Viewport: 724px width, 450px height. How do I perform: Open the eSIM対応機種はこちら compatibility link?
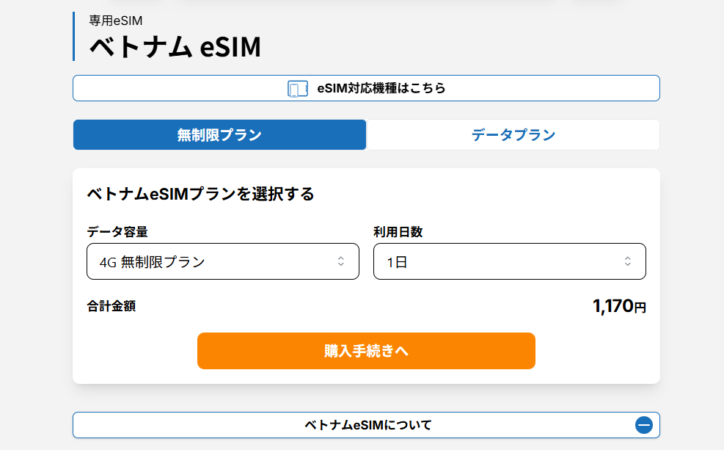pos(366,88)
